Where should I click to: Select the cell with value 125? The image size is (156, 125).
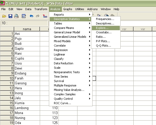click(49, 123)
